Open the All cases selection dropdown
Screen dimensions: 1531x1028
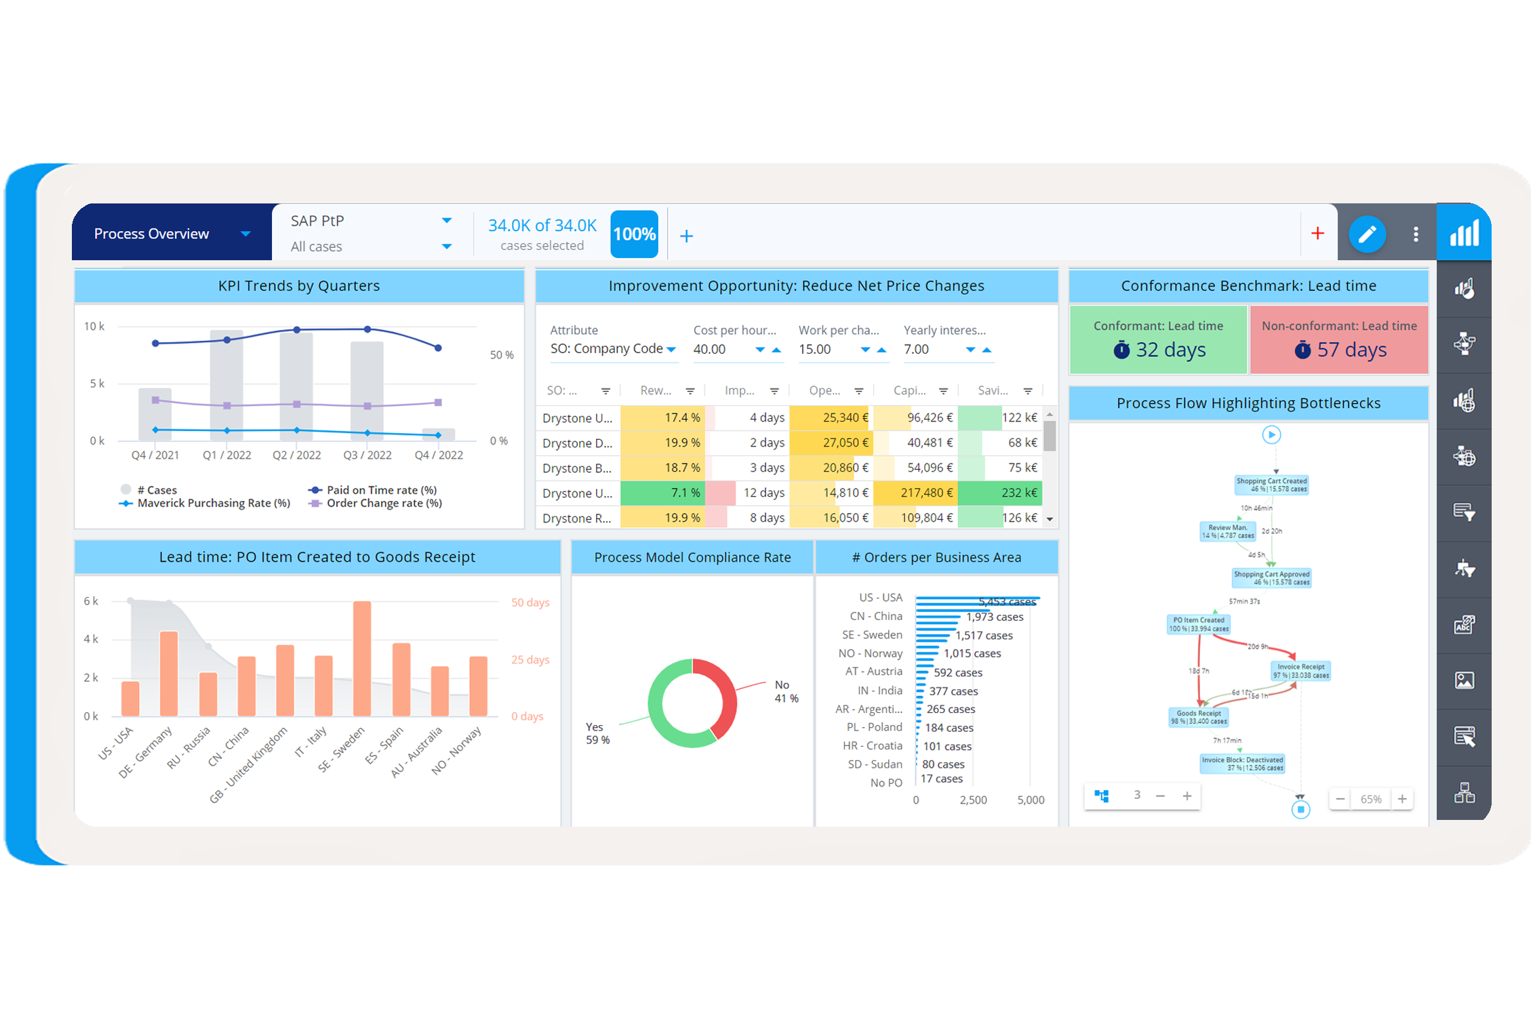pos(447,246)
